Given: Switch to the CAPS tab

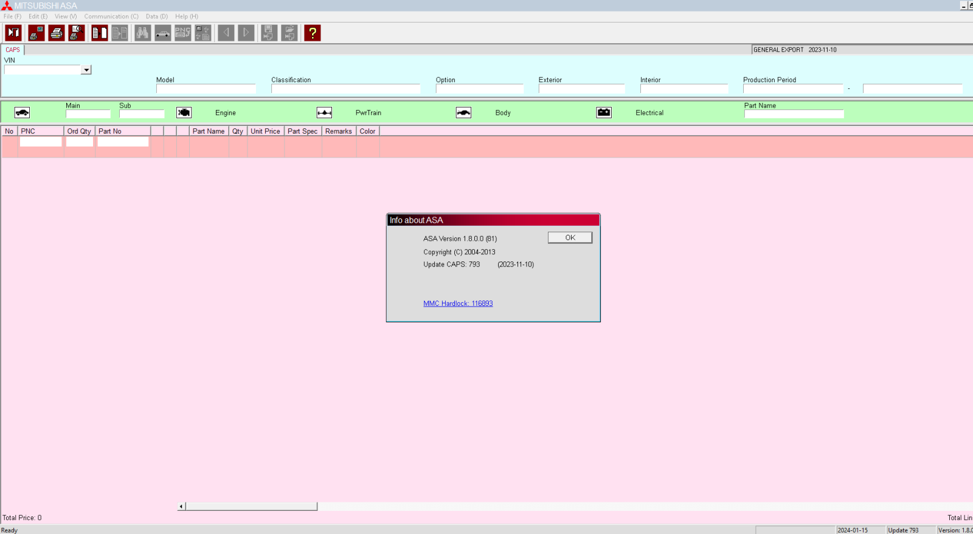Looking at the screenshot, I should [x=13, y=50].
